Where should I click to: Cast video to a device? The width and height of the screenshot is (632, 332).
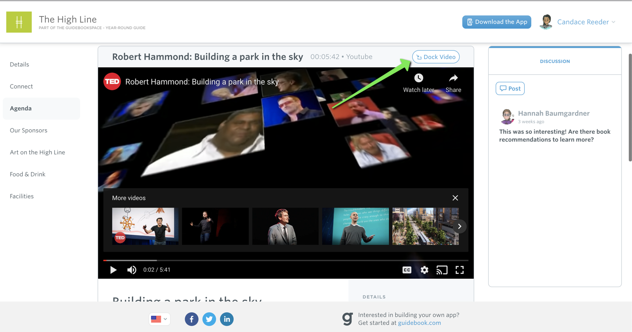coord(442,270)
